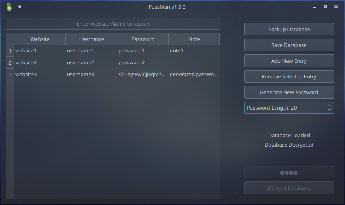Click the Username column header
This screenshot has width=345, height=205.
tap(91, 39)
